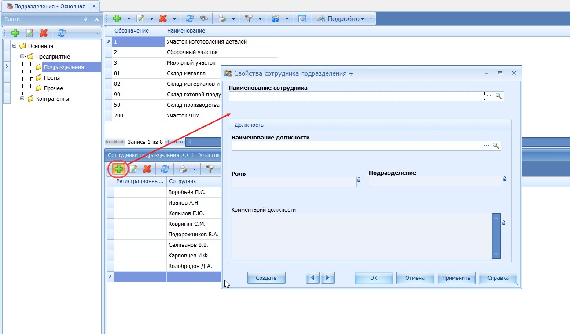Add a new folder in Папки toolbar
Viewport: 570px width, 334px height.
coord(15,33)
